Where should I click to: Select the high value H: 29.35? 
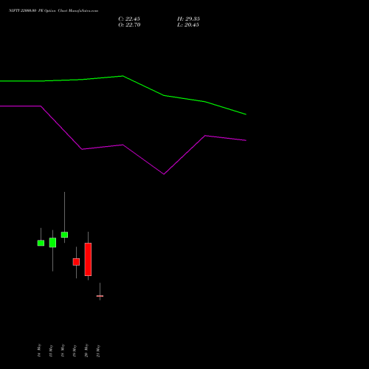coord(188,19)
